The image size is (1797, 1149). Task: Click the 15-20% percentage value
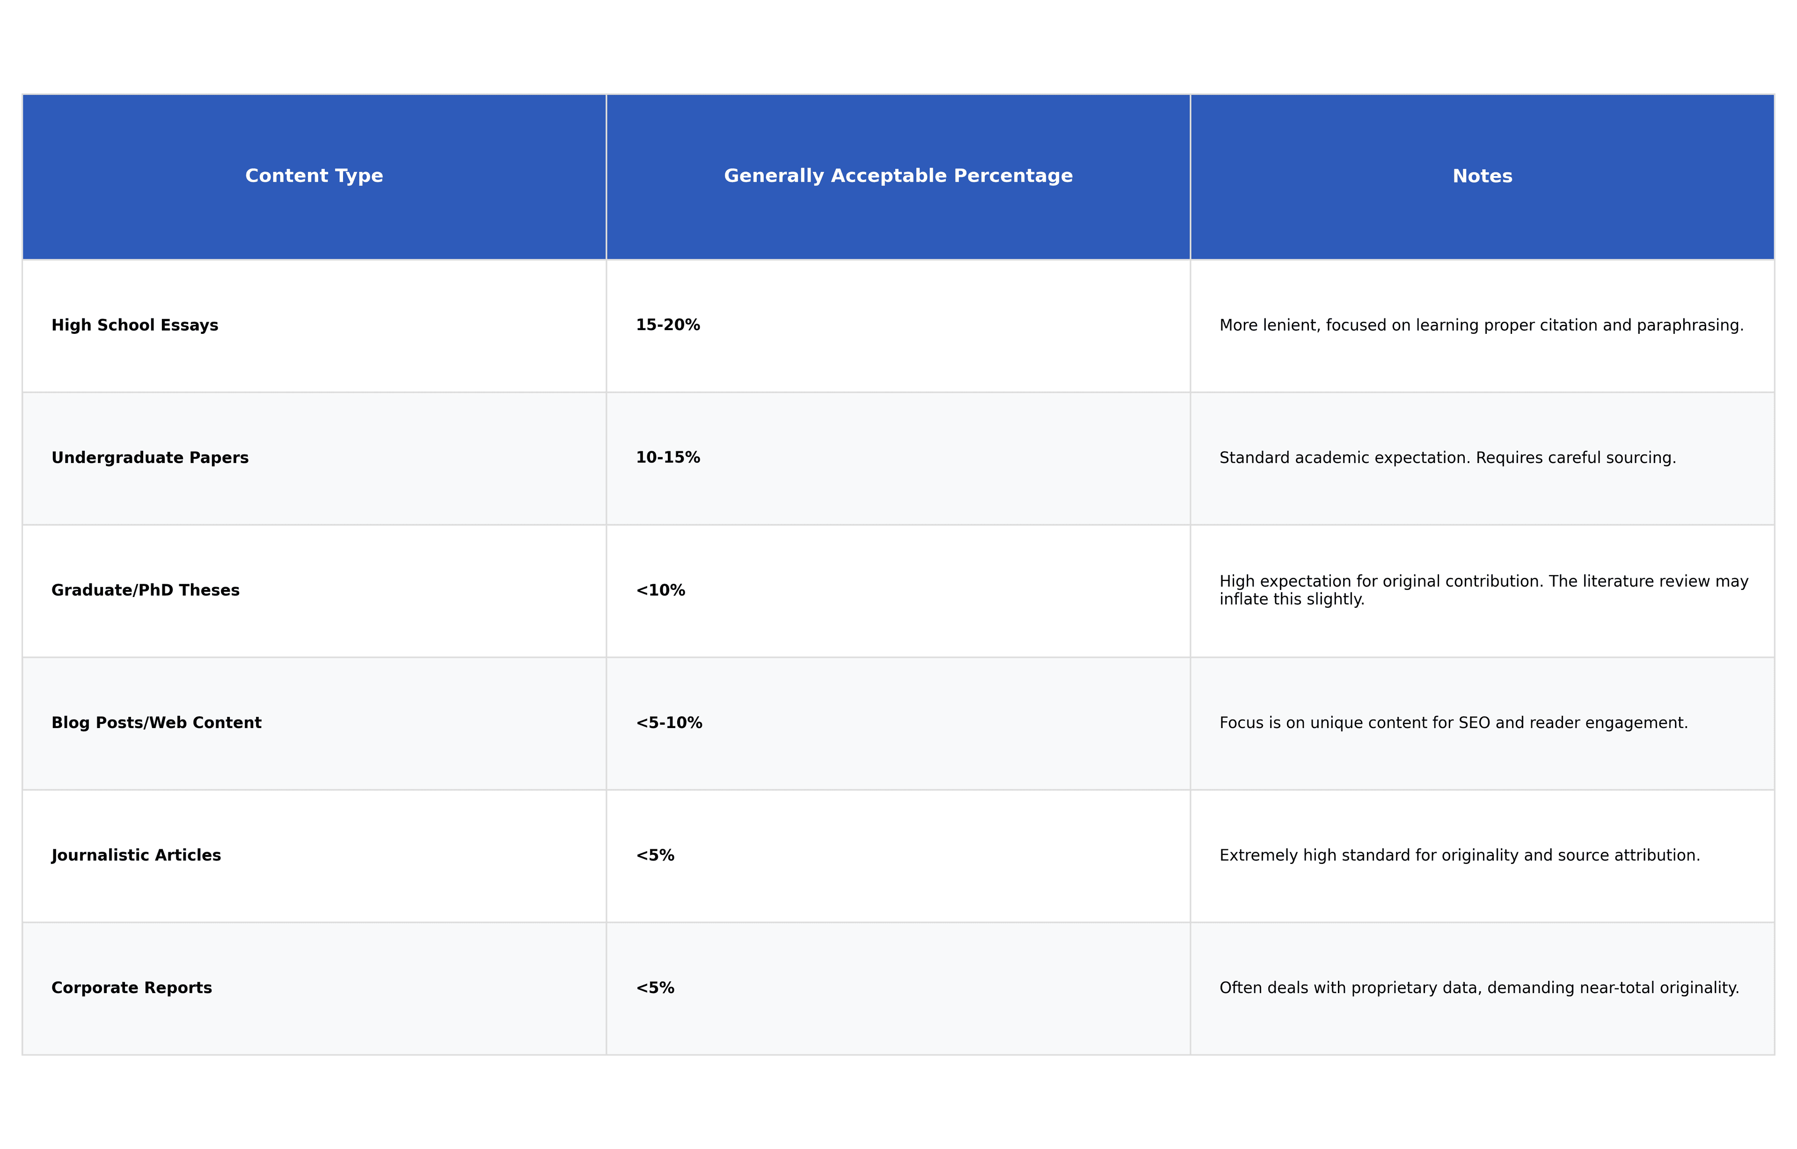668,325
